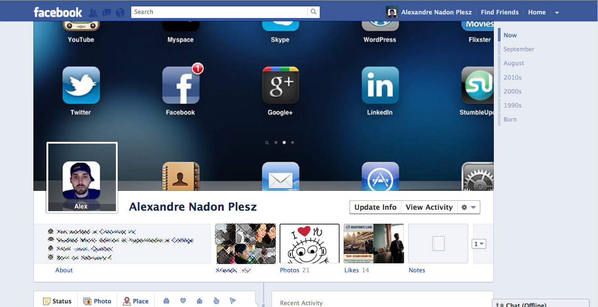This screenshot has height=307, width=598.
Task: Check notifications via the globe icon
Action: point(120,12)
